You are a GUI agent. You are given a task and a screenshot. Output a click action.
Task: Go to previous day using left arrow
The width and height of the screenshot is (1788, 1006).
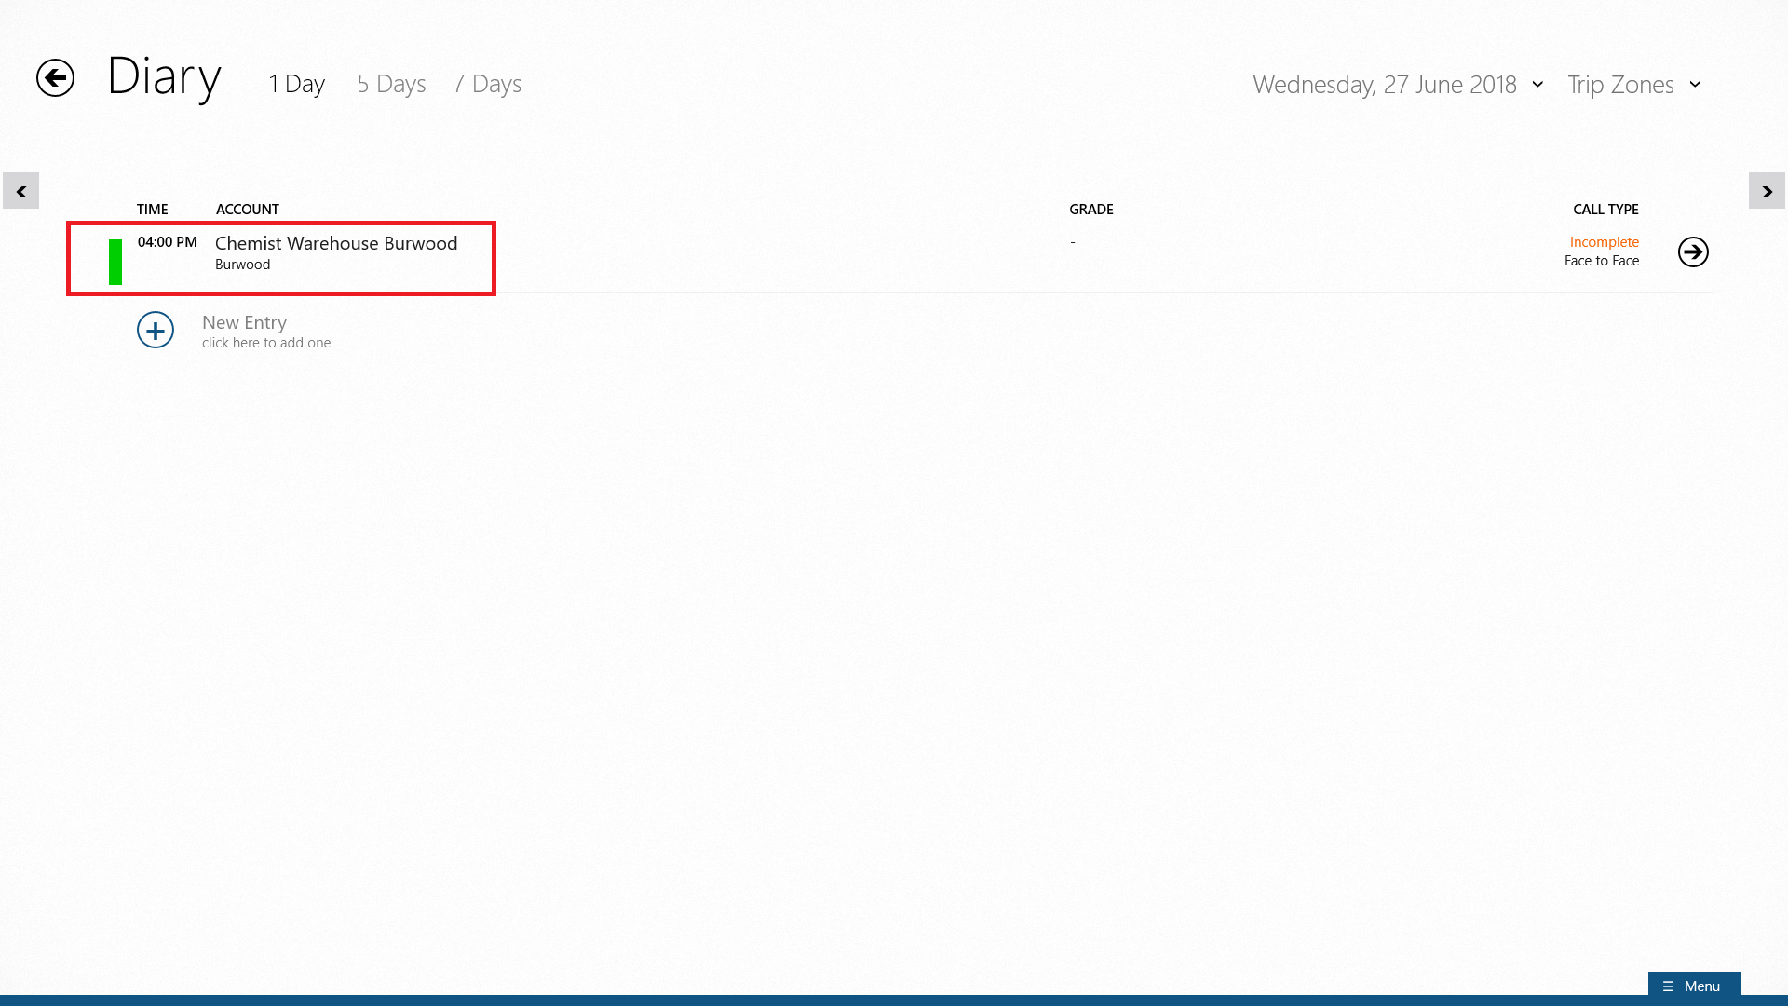click(20, 191)
